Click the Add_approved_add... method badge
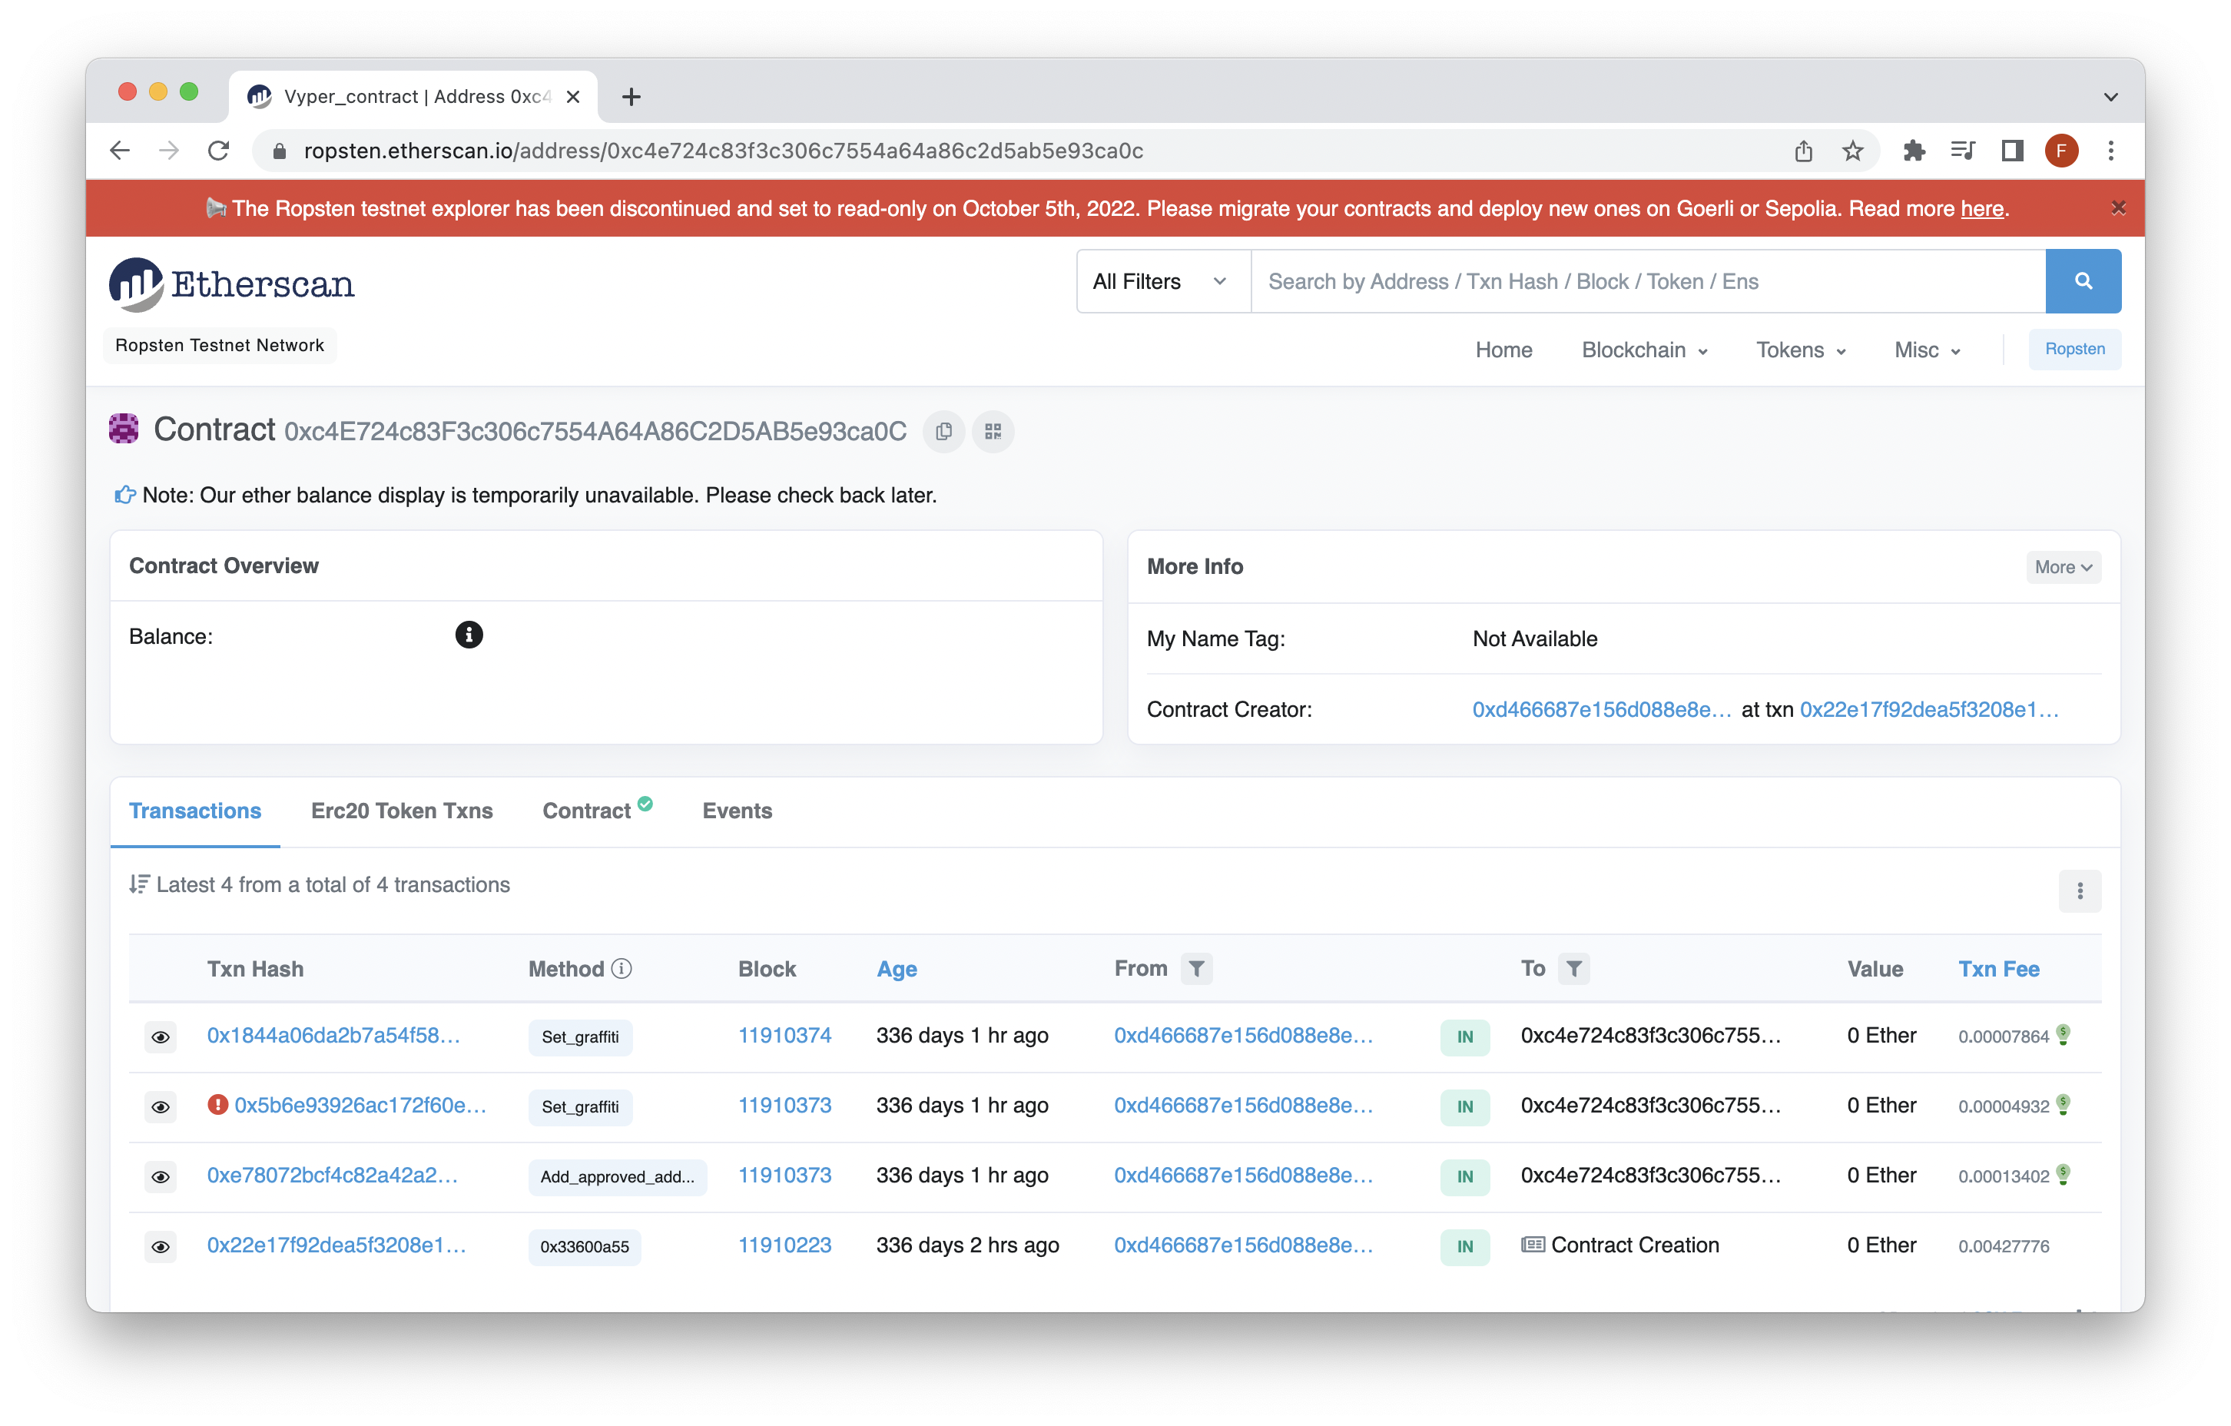2231x1426 pixels. pos(617,1177)
